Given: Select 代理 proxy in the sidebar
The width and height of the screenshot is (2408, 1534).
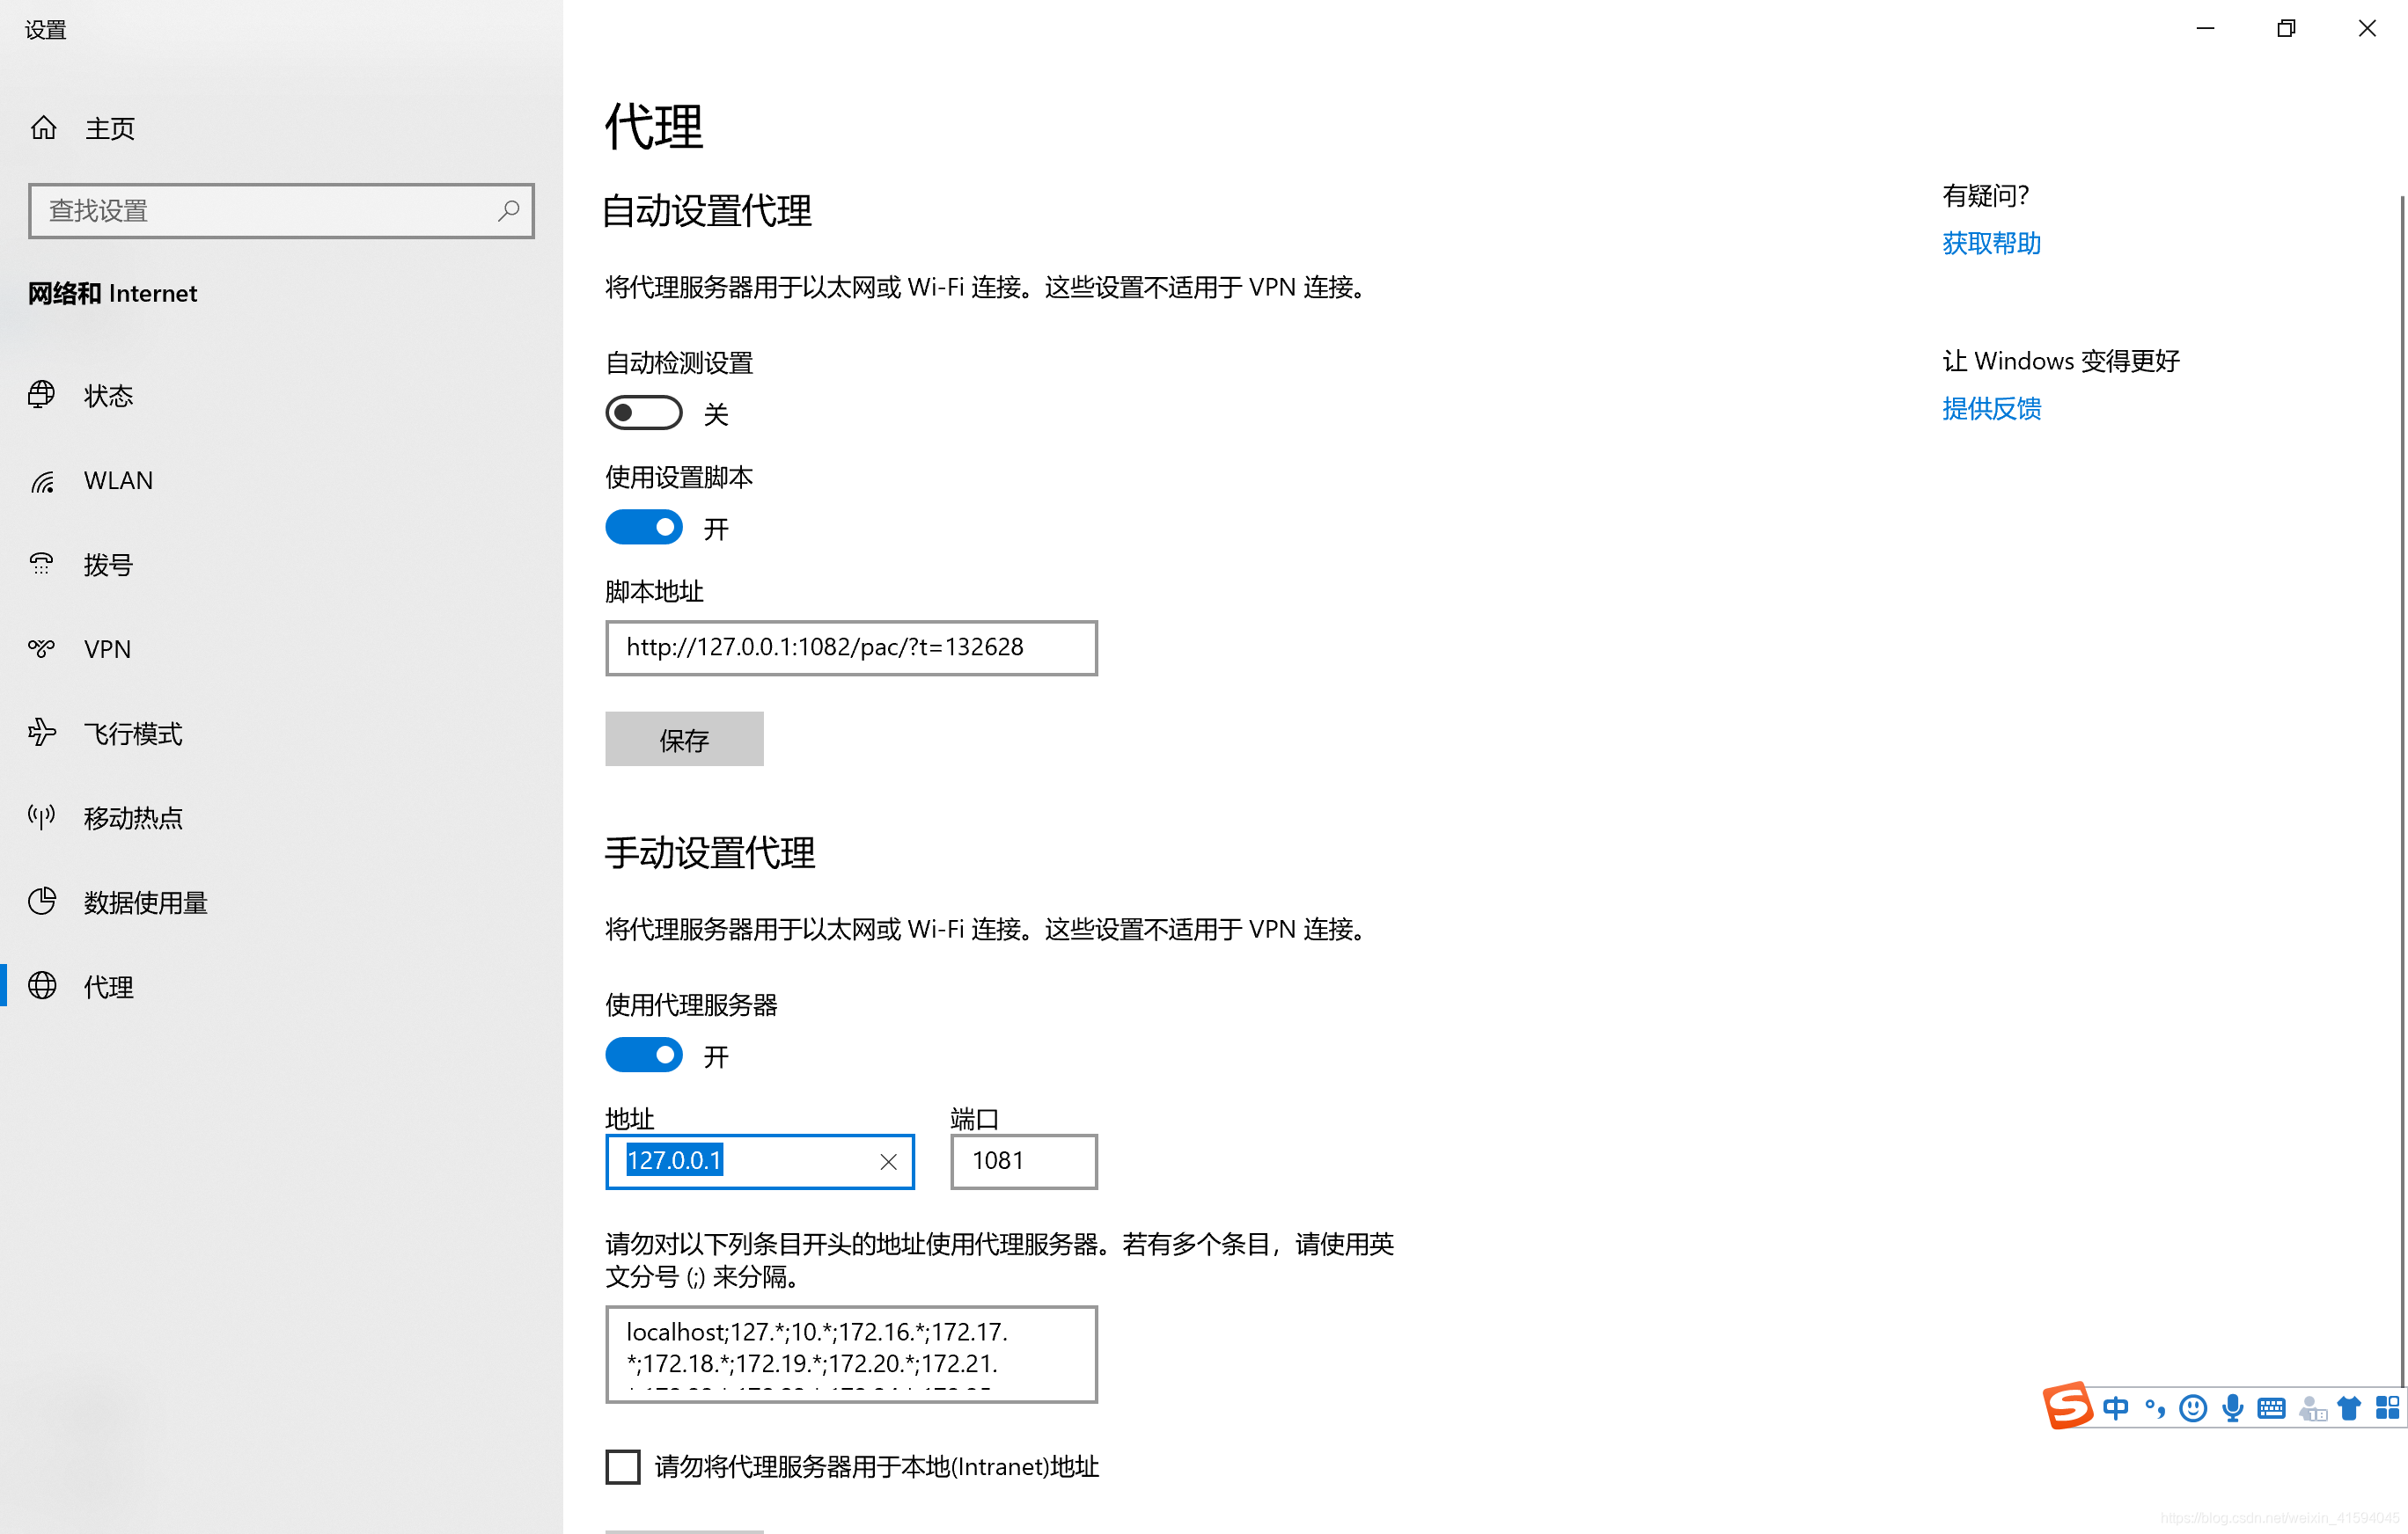Looking at the screenshot, I should 108,986.
